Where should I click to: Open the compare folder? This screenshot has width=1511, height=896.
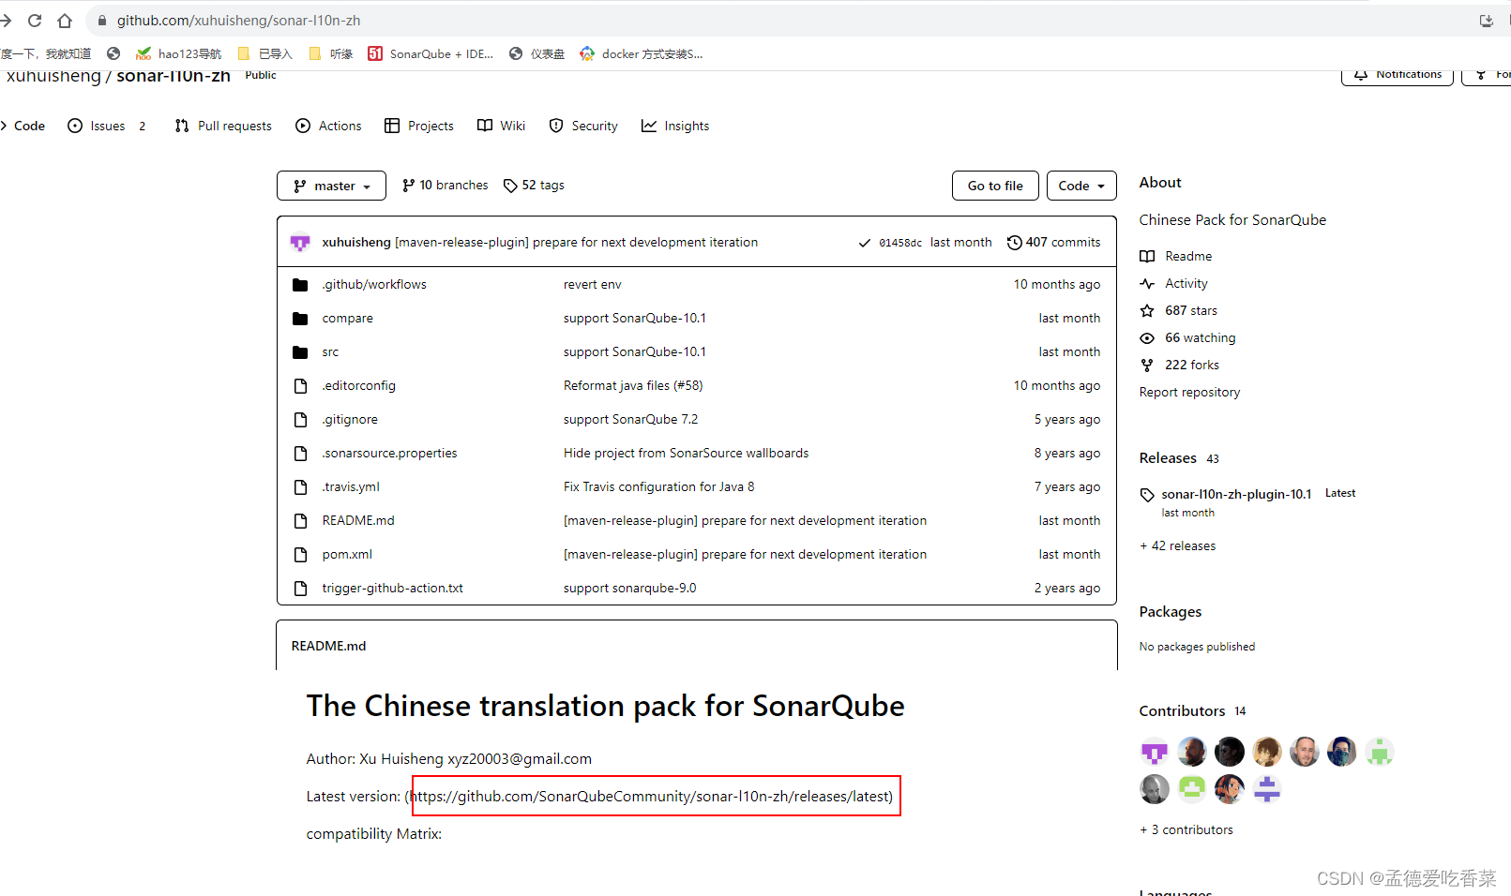(347, 318)
